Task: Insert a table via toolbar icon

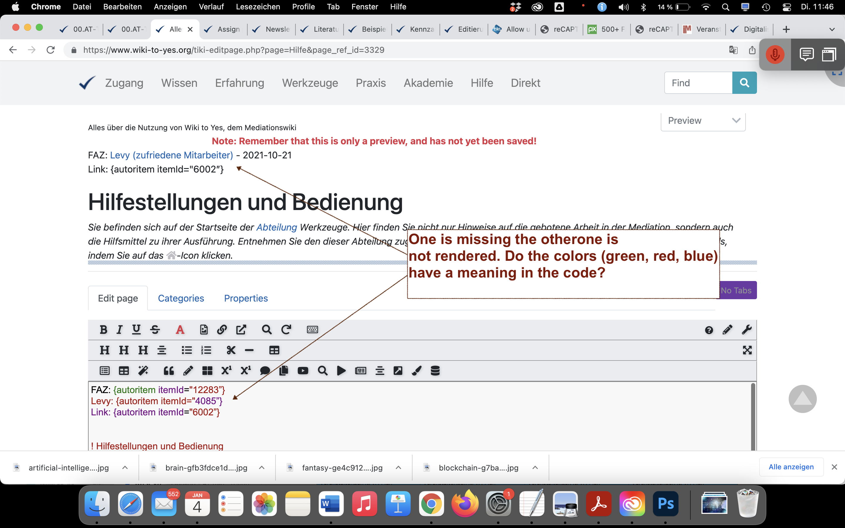Action: pos(274,350)
